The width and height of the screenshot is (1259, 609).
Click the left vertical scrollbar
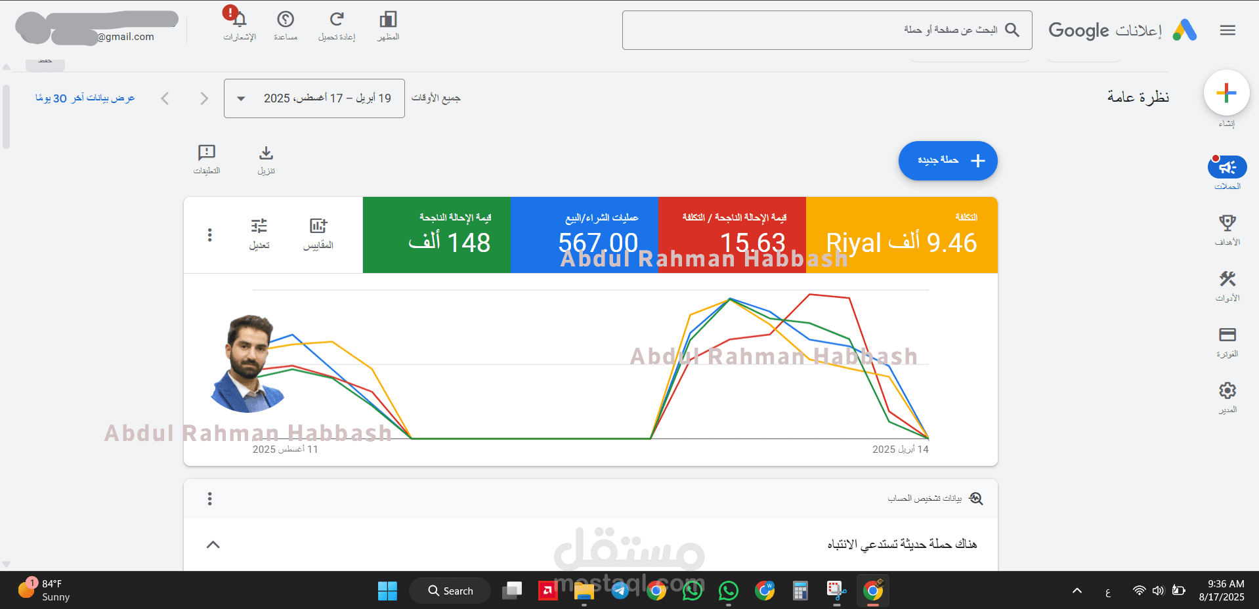(x=6, y=117)
